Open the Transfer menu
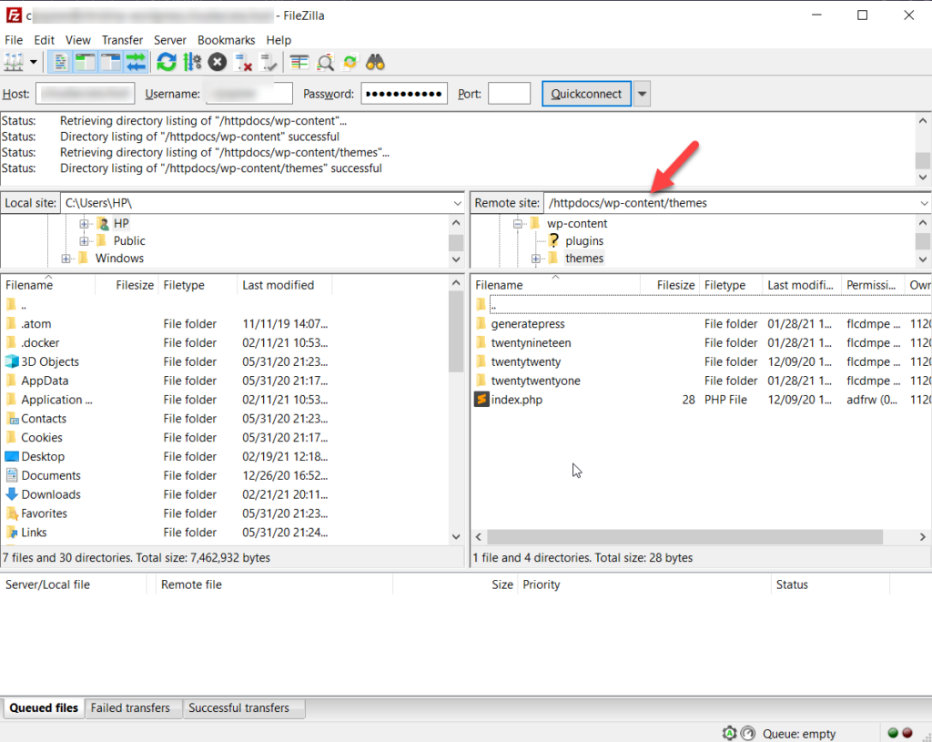932x742 pixels. (x=122, y=40)
